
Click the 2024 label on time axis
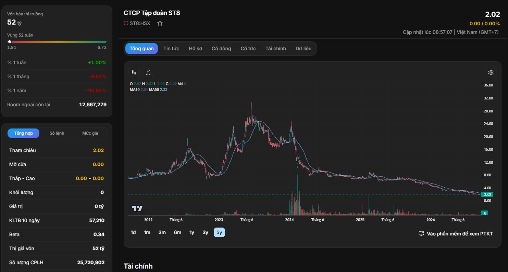tap(289, 220)
